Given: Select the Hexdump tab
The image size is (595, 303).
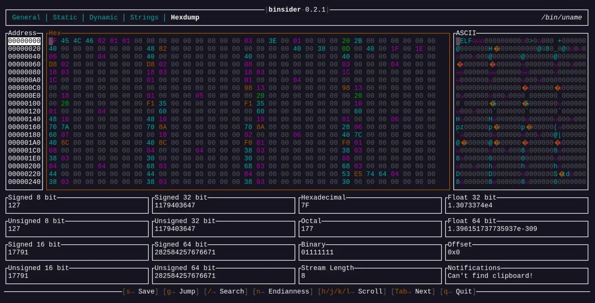Looking at the screenshot, I should 185,17.
